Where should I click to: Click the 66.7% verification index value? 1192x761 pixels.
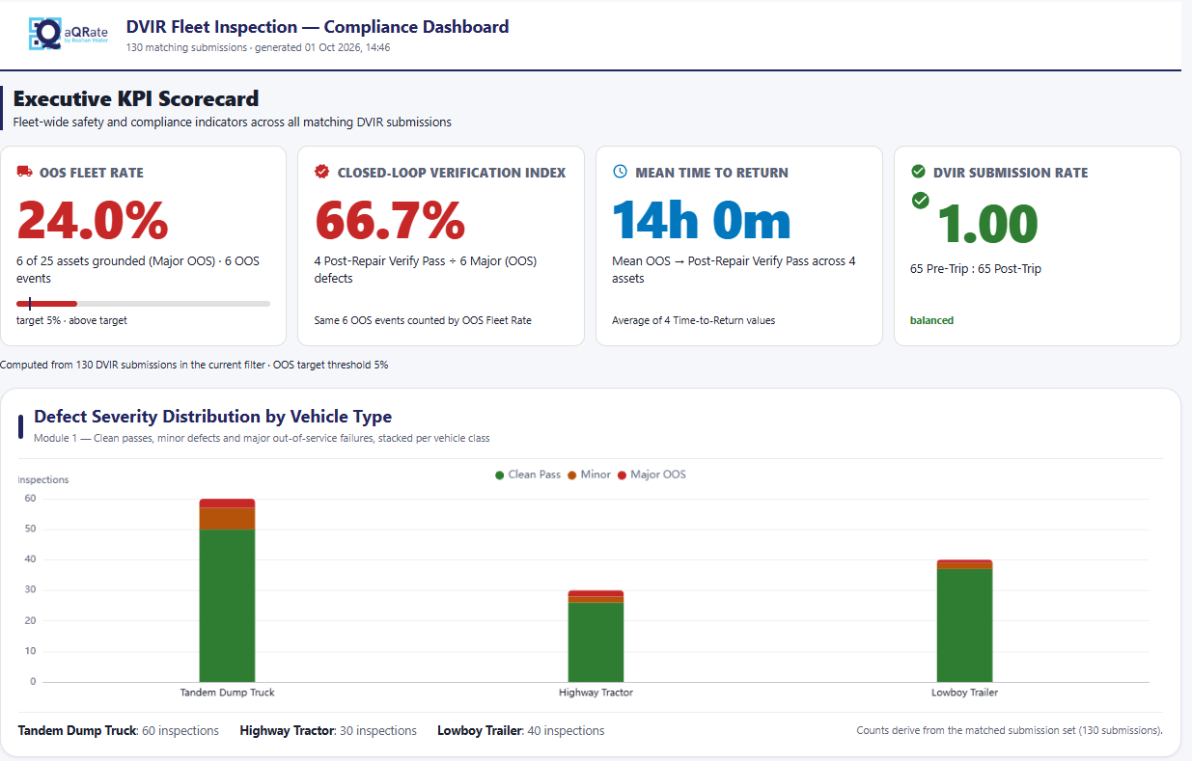pyautogui.click(x=391, y=221)
